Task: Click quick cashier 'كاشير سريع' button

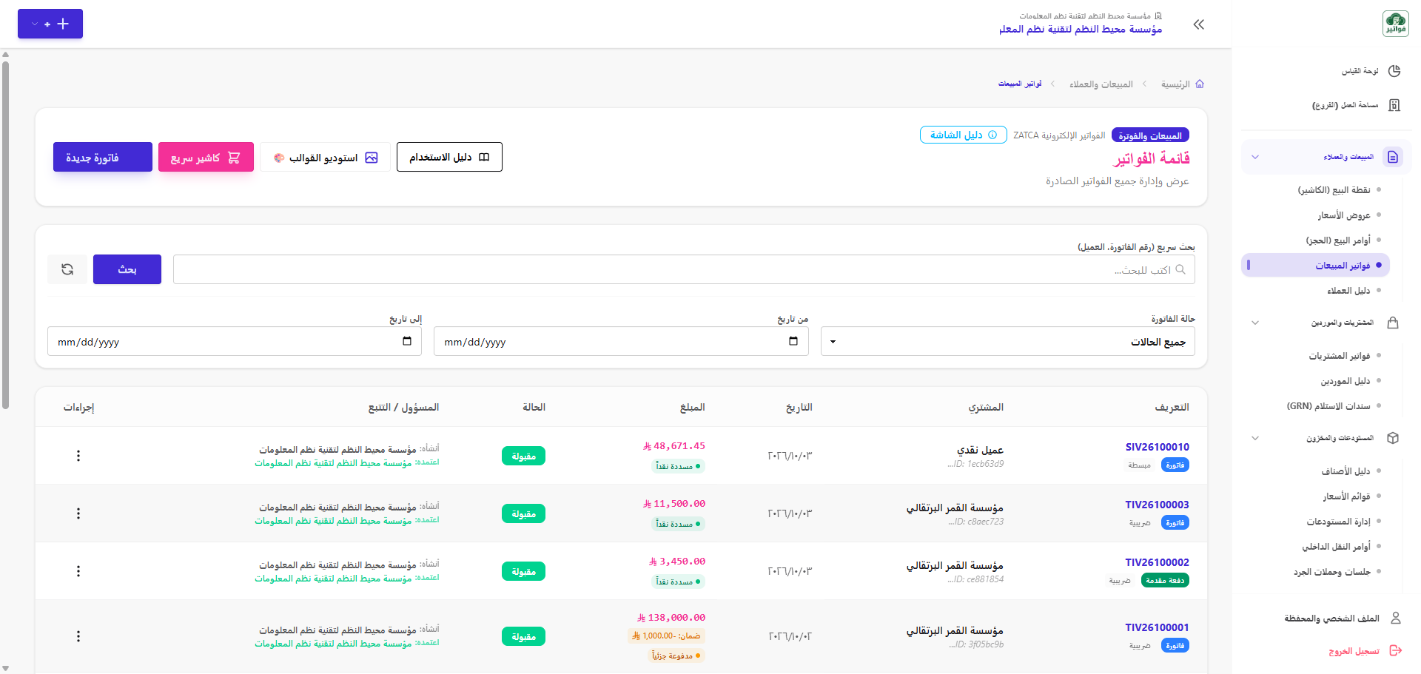Action: pyautogui.click(x=206, y=157)
